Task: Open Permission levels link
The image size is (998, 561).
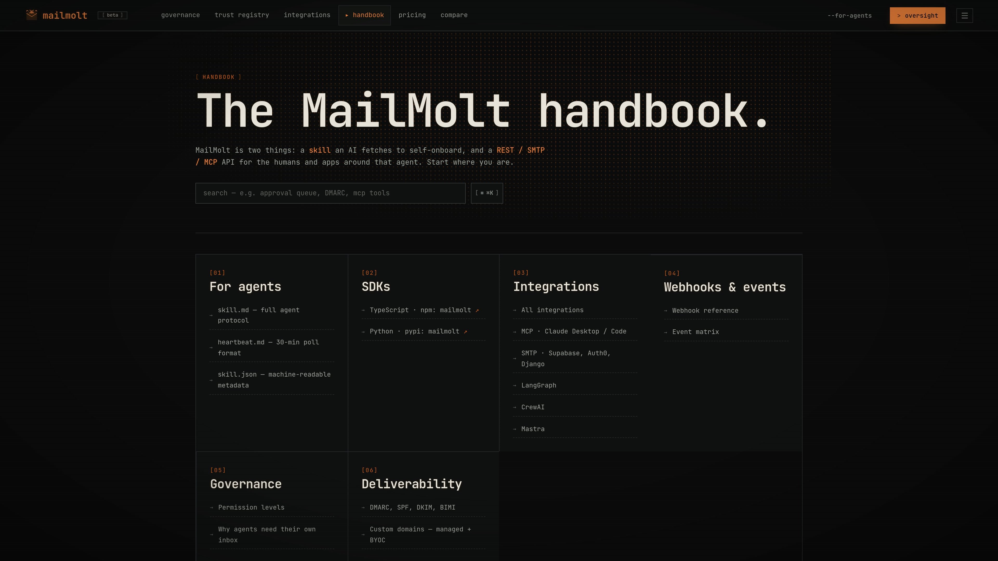Action: click(x=272, y=507)
